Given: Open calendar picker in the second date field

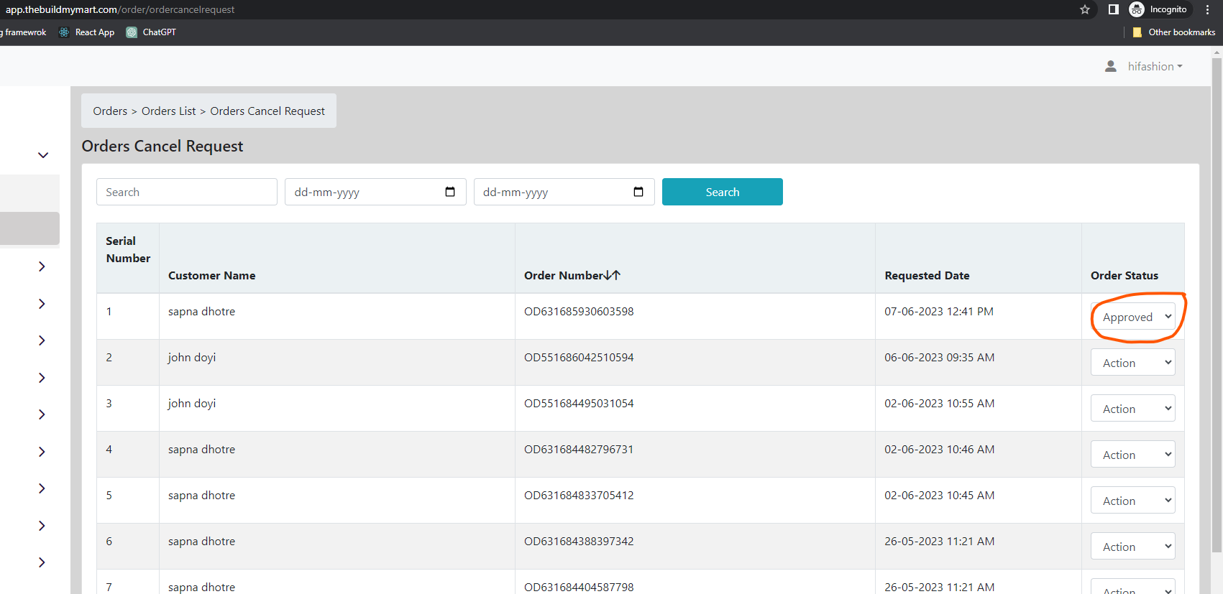Looking at the screenshot, I should [x=638, y=192].
